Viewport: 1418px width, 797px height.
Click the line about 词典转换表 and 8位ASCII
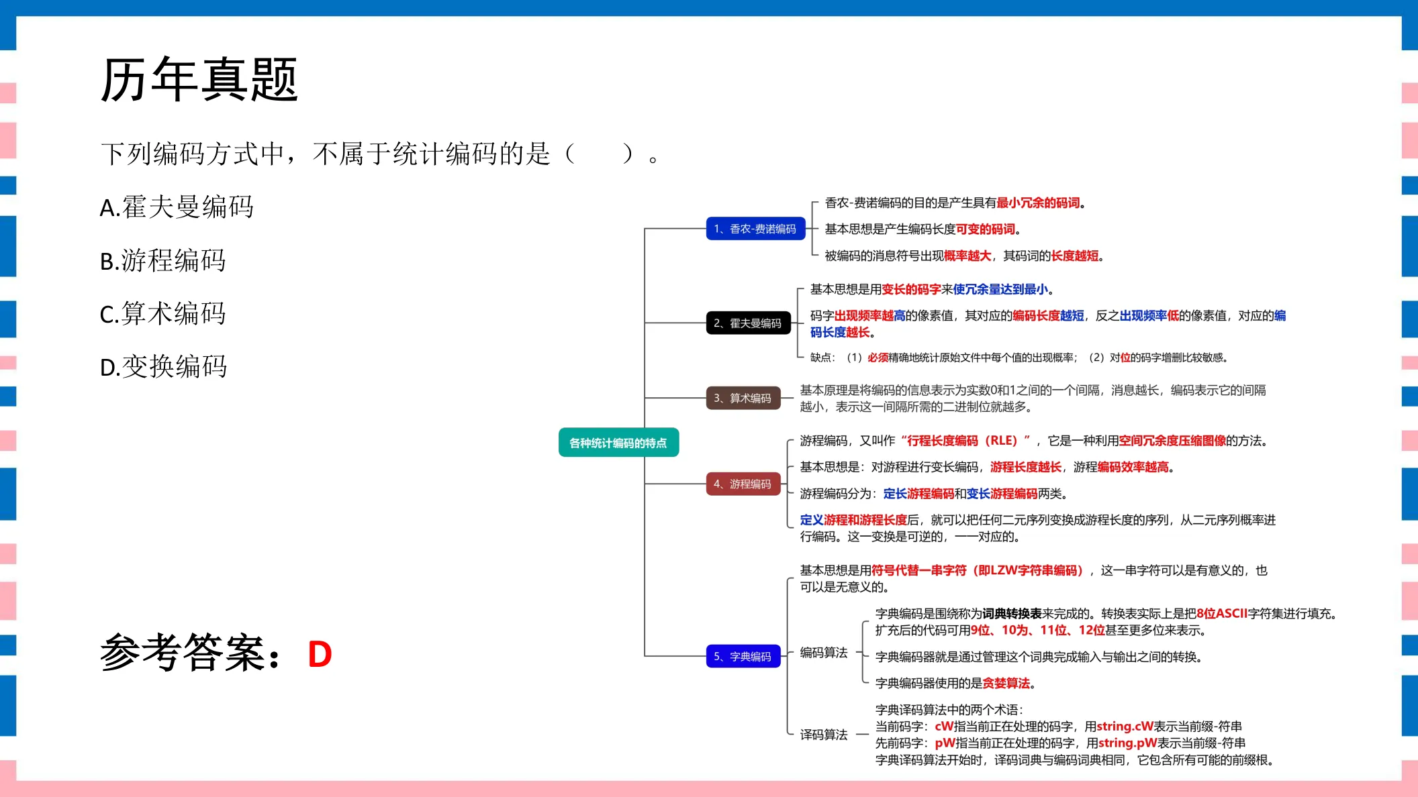point(1108,613)
